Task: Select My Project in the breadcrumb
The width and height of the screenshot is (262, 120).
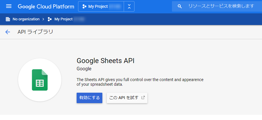Action: click(63, 19)
